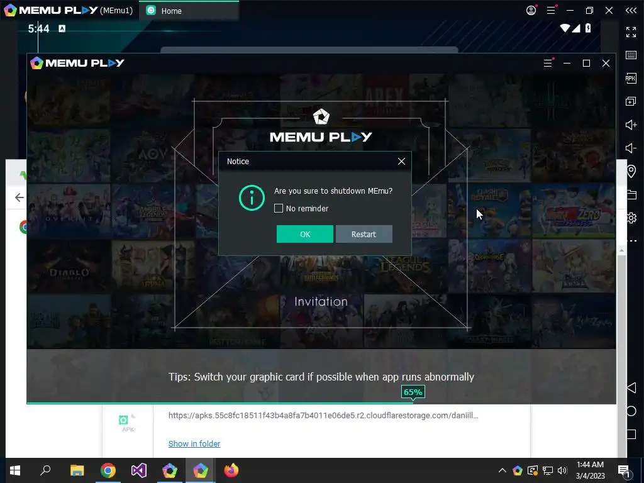Tick the No reminder checkbox

point(279,208)
